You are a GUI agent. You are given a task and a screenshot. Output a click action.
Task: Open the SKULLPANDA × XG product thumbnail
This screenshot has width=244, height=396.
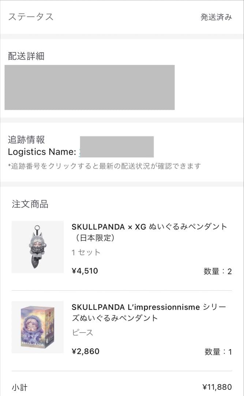[37, 247]
